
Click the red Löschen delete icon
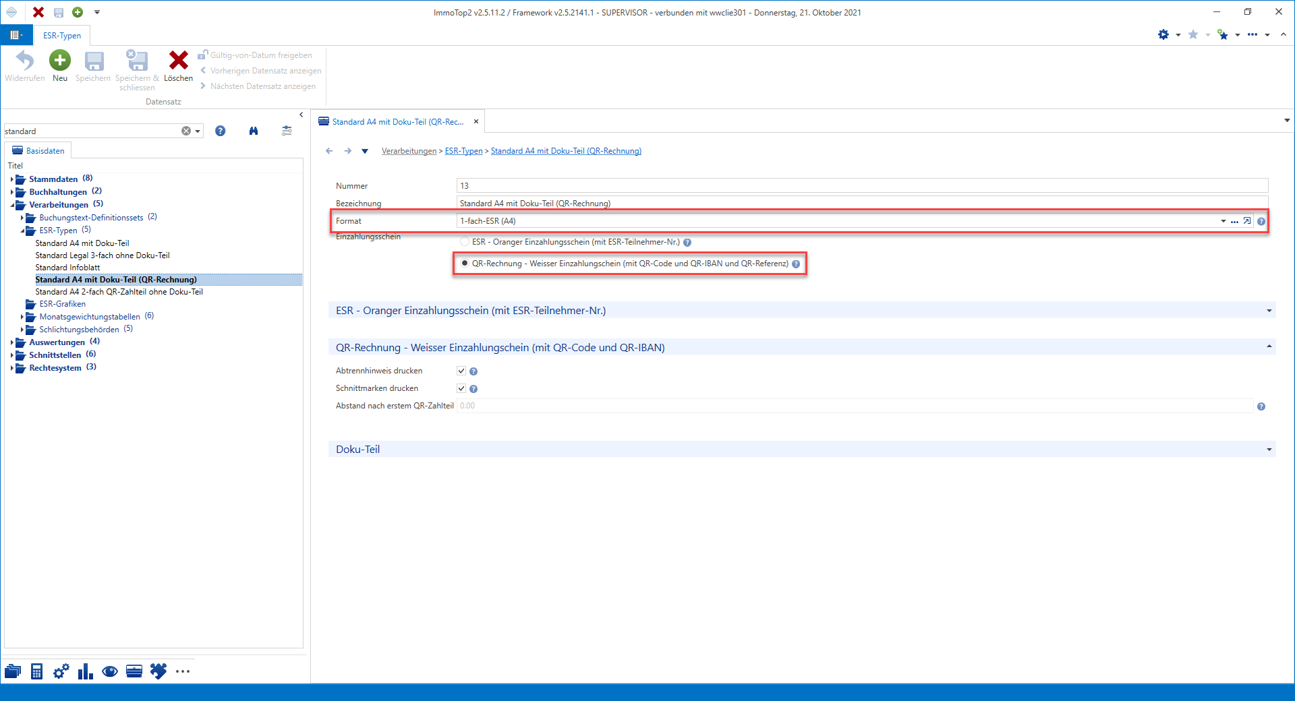tap(178, 61)
